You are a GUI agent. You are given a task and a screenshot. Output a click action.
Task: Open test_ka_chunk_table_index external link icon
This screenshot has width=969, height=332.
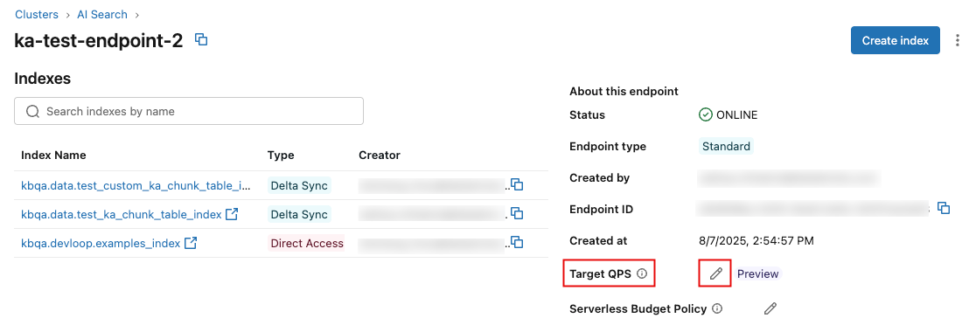(232, 214)
